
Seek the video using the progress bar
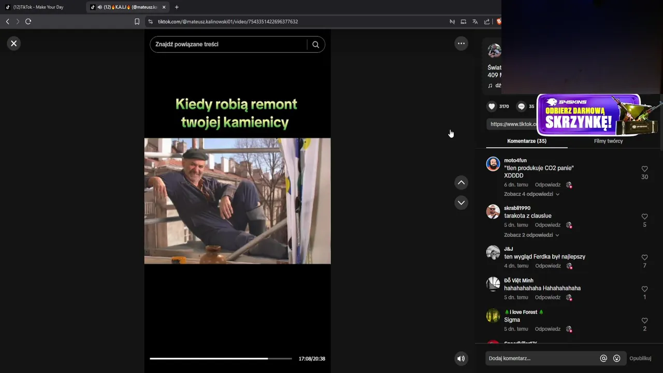click(221, 358)
